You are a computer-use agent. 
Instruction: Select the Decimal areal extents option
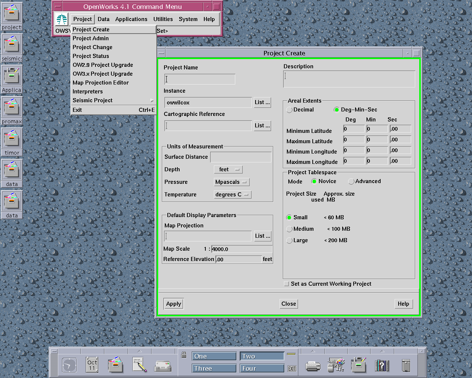[x=289, y=110]
